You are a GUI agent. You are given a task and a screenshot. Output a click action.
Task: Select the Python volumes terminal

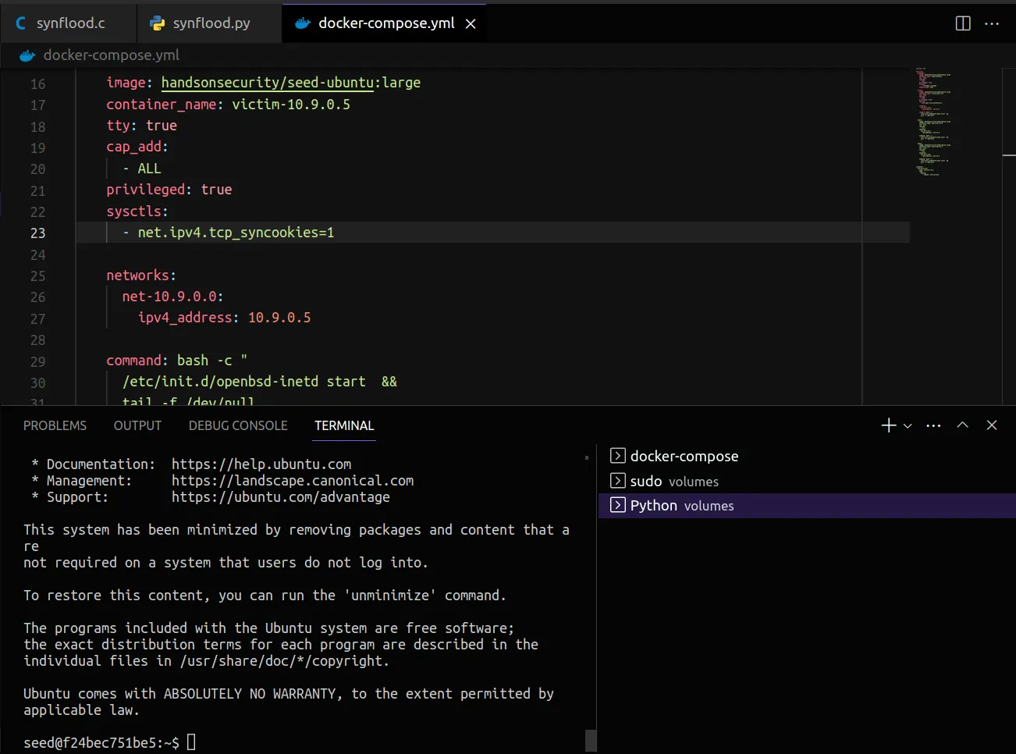pyautogui.click(x=681, y=506)
